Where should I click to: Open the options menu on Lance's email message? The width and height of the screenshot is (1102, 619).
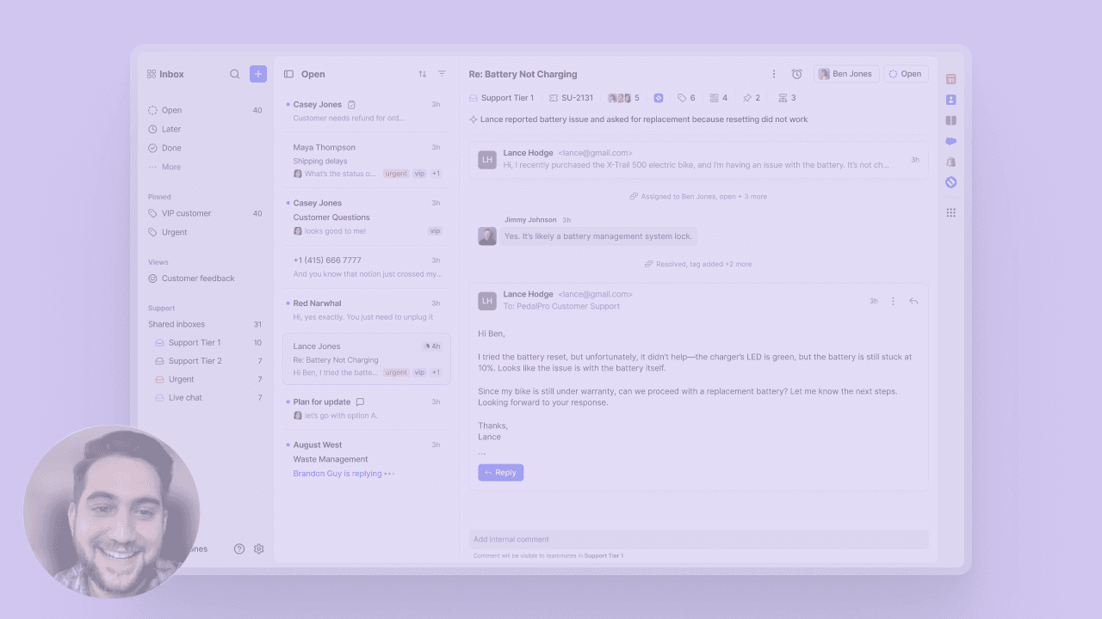point(893,301)
